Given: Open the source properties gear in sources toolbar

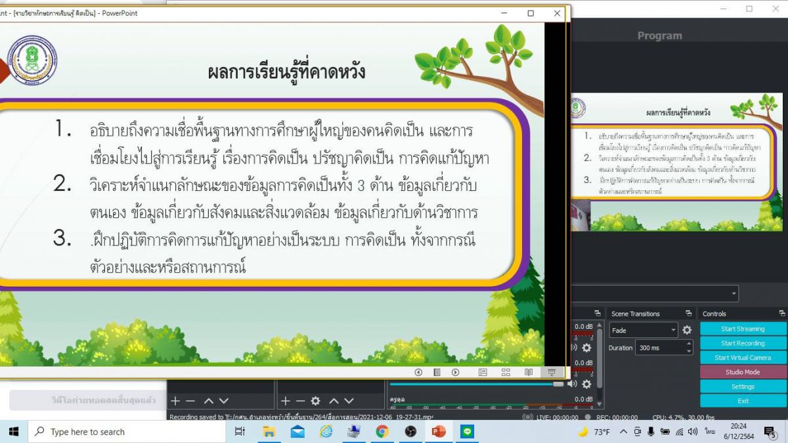Looking at the screenshot, I should (315, 400).
